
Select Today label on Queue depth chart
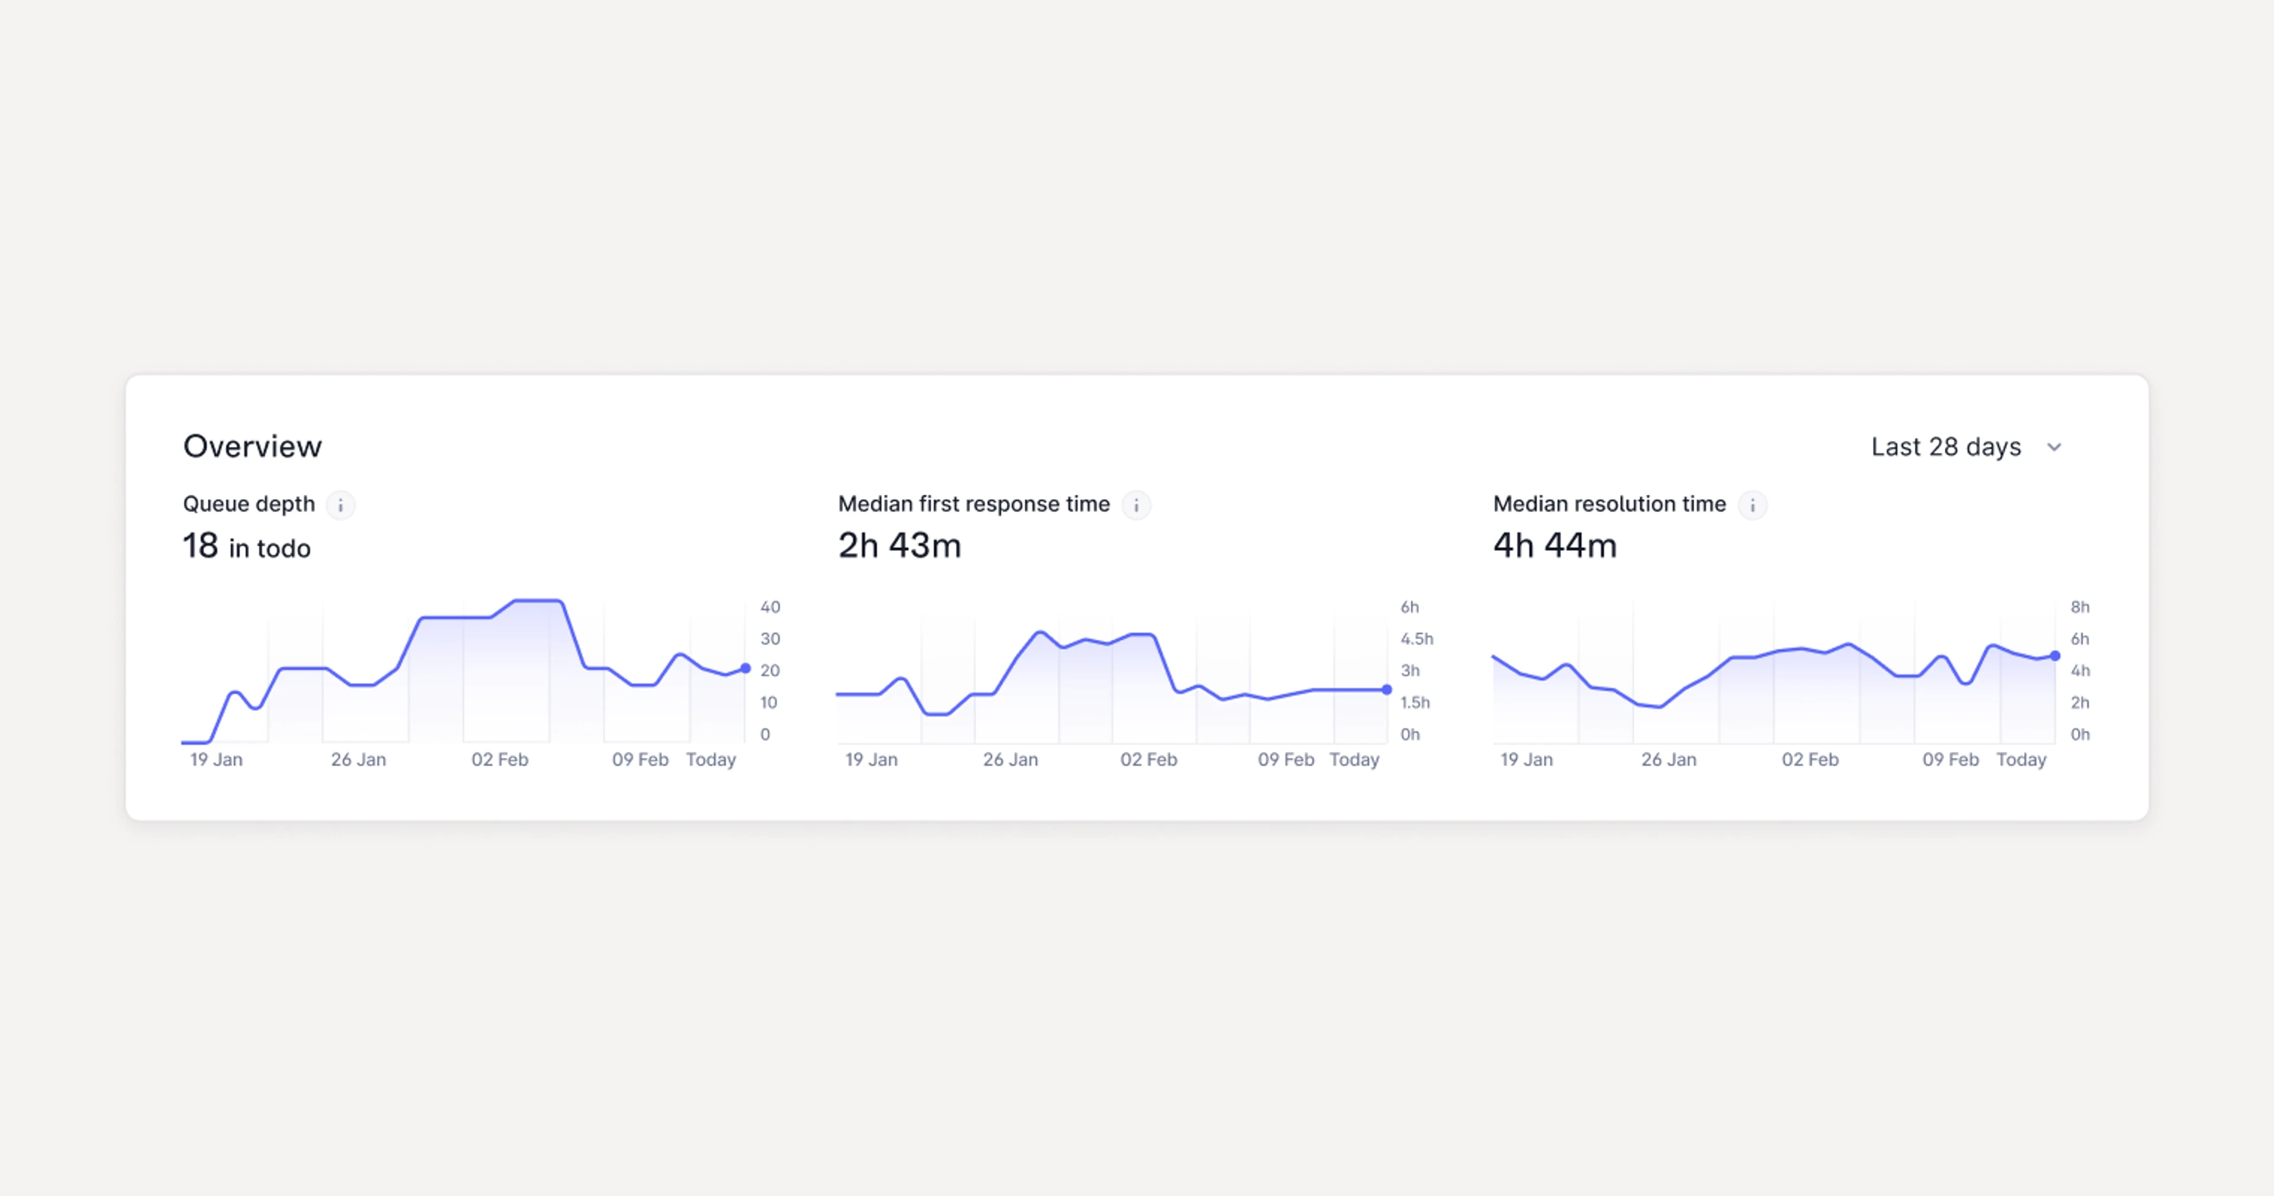711,759
